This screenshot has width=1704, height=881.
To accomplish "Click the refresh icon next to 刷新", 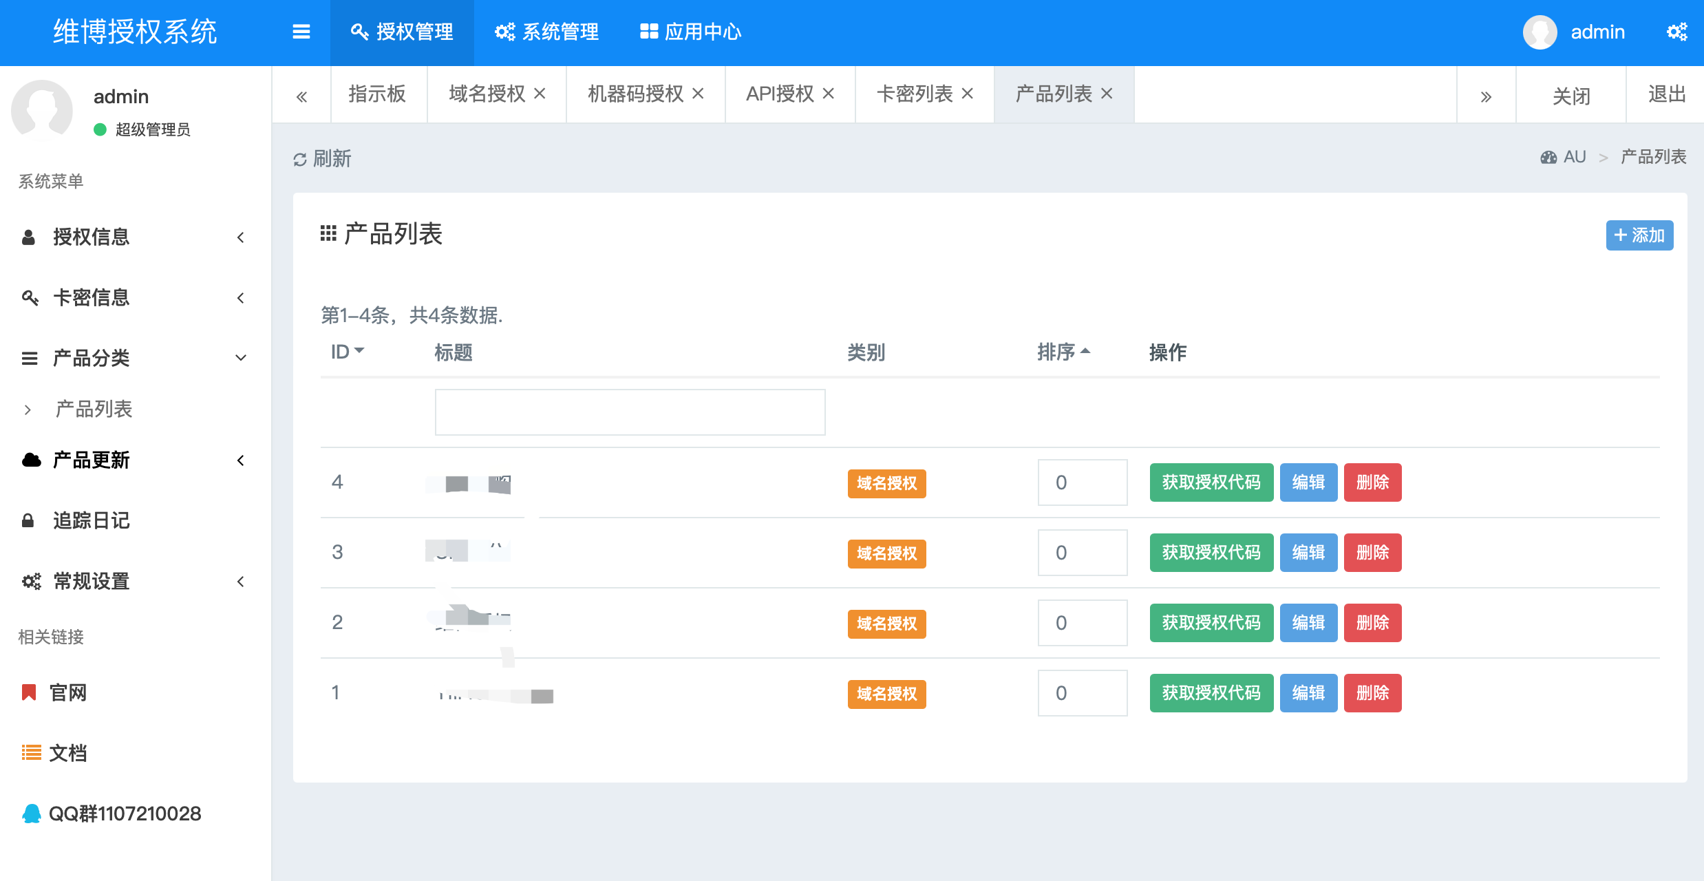I will [299, 160].
